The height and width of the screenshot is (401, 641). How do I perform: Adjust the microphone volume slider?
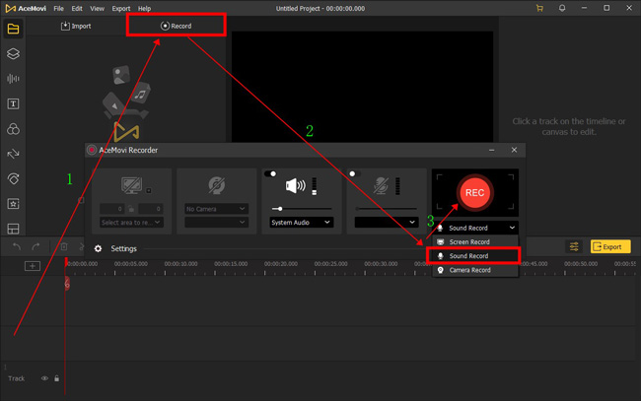coord(387,209)
